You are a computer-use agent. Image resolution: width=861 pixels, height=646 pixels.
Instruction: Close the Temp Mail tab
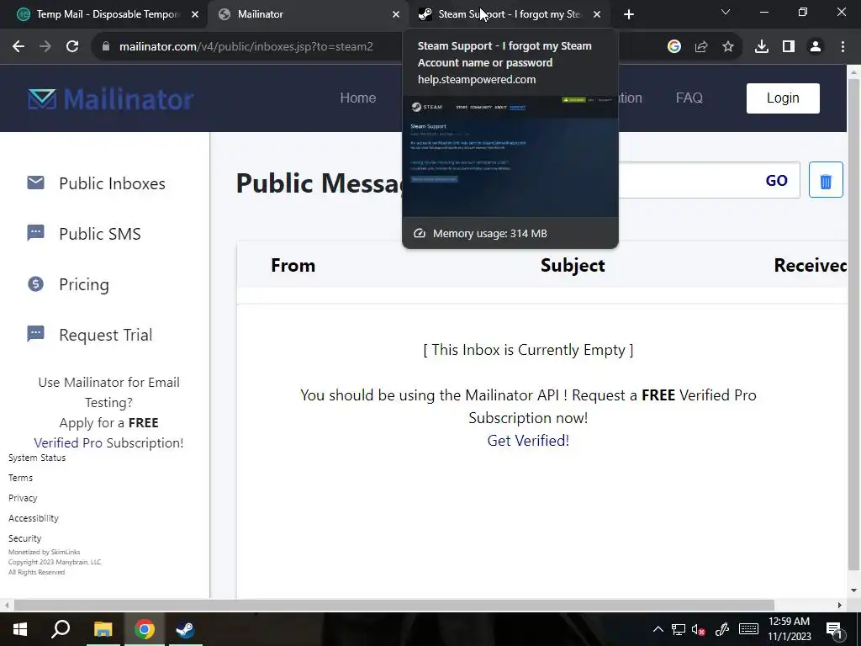[195, 14]
